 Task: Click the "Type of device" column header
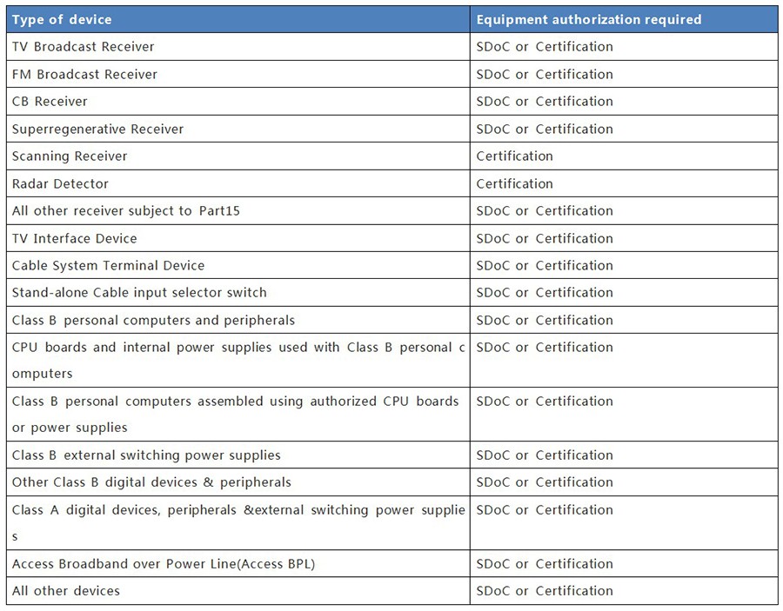pos(62,19)
